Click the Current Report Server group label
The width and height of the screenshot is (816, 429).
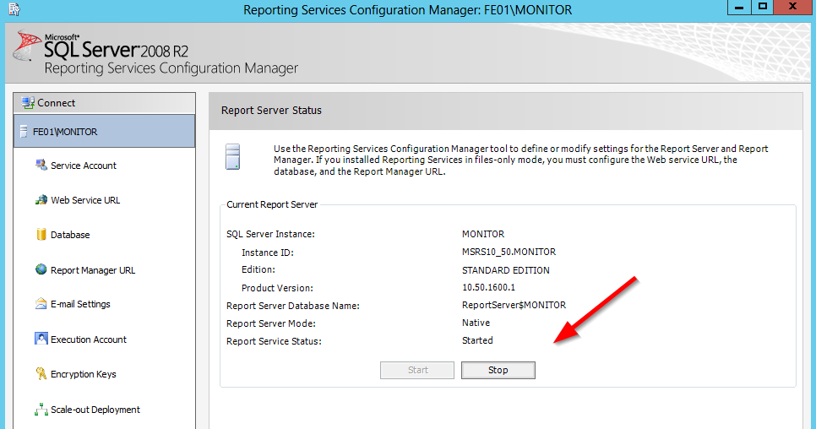click(272, 204)
